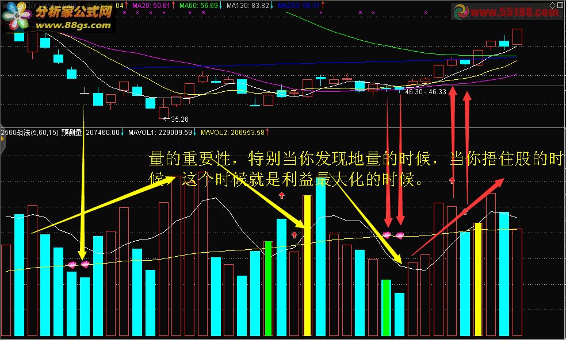Select the last red candlestick at top right

[x=517, y=37]
